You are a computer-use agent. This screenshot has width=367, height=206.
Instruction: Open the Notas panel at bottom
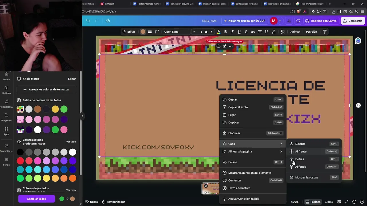click(x=91, y=202)
